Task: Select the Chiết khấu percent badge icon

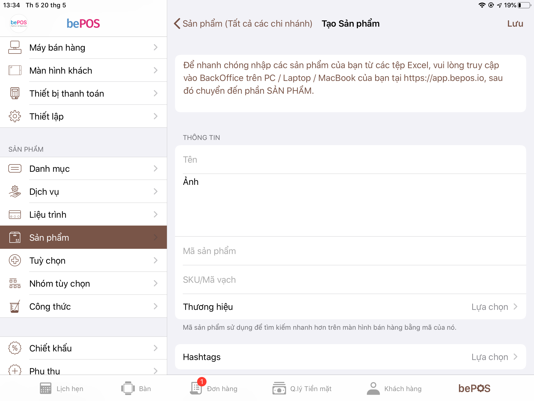Action: tap(15, 348)
